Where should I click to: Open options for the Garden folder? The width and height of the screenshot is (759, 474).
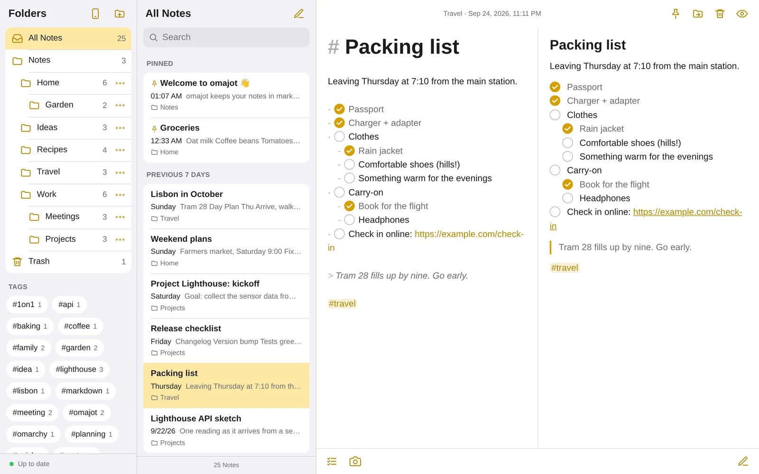coord(120,105)
